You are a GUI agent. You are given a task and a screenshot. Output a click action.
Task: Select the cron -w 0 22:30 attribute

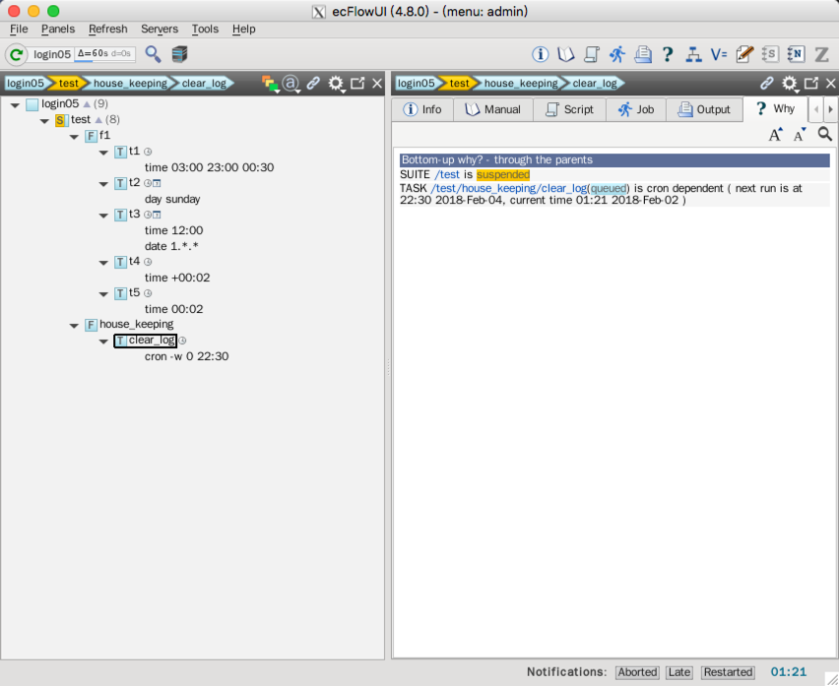tap(186, 356)
